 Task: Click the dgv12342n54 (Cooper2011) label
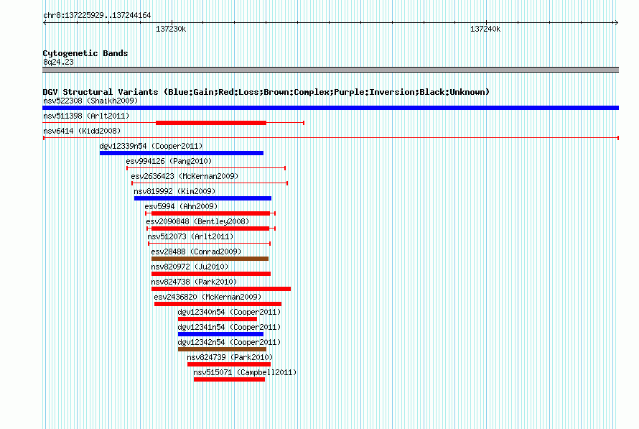(x=229, y=342)
